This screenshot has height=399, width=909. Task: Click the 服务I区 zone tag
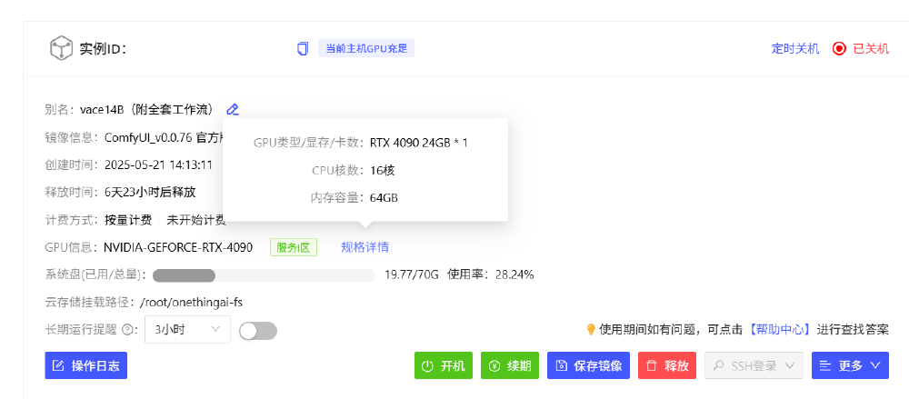(x=294, y=247)
